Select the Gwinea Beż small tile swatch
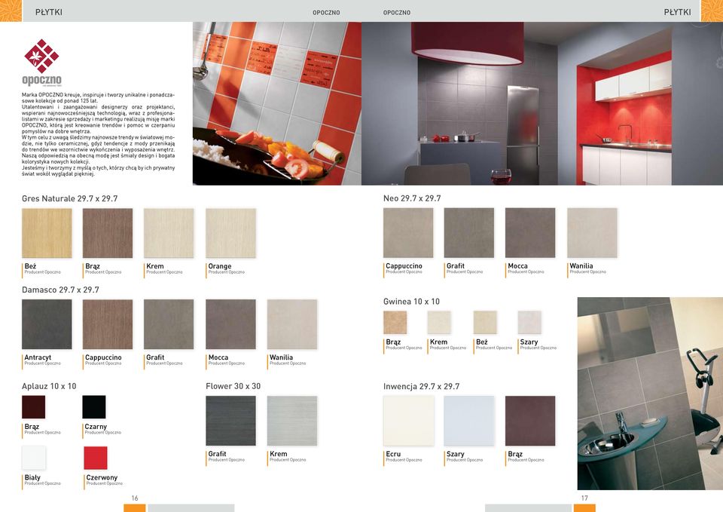723x512 pixels. tap(485, 322)
